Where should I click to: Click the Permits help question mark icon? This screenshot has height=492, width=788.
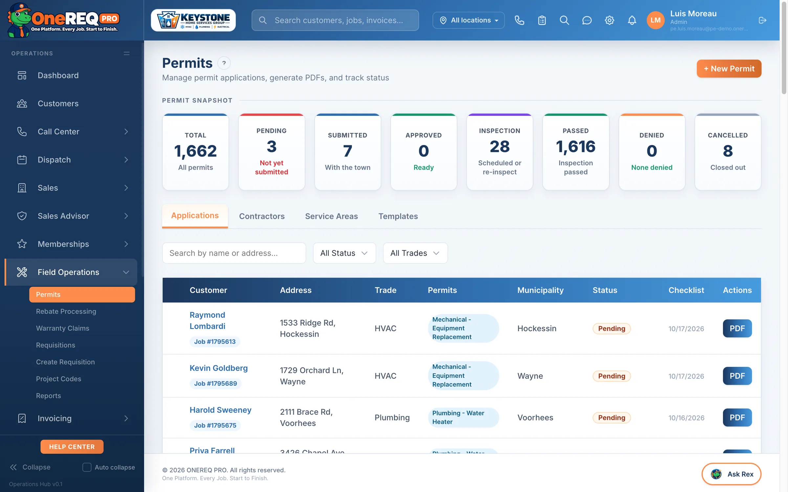(224, 63)
